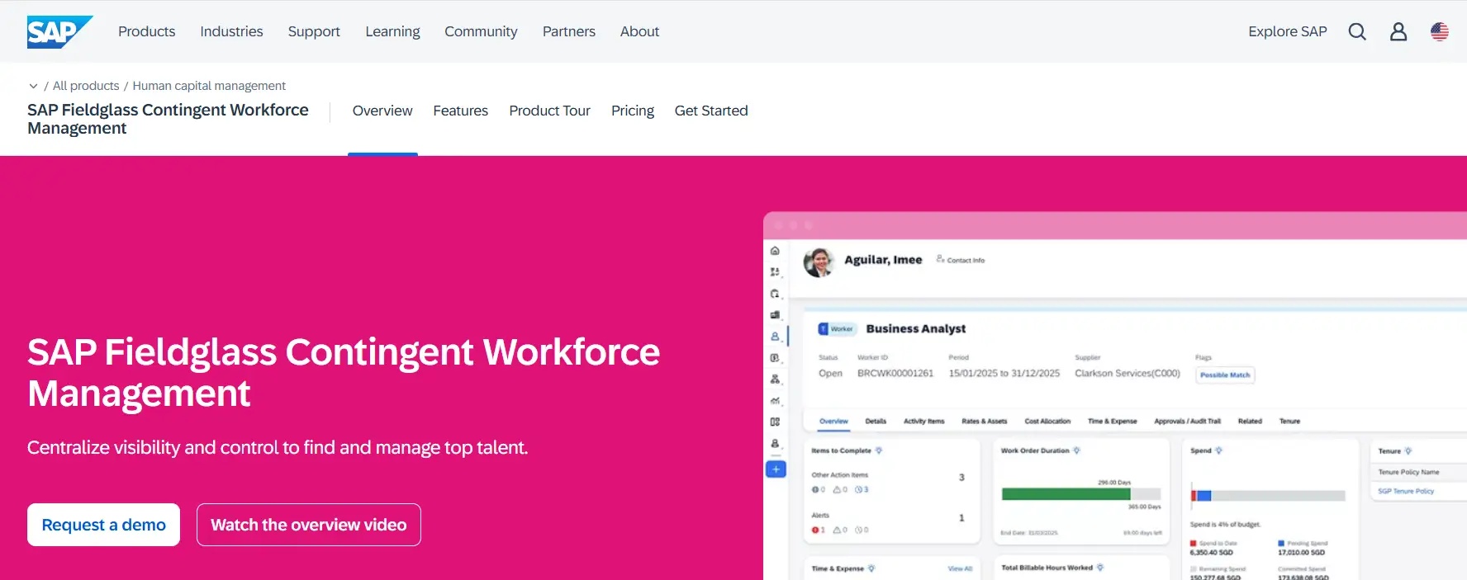Switch to the Pricing tab
Screen dimensions: 1467x580
[x=633, y=111]
